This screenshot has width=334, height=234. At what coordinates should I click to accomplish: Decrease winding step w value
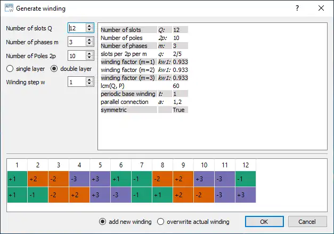pos(89,84)
